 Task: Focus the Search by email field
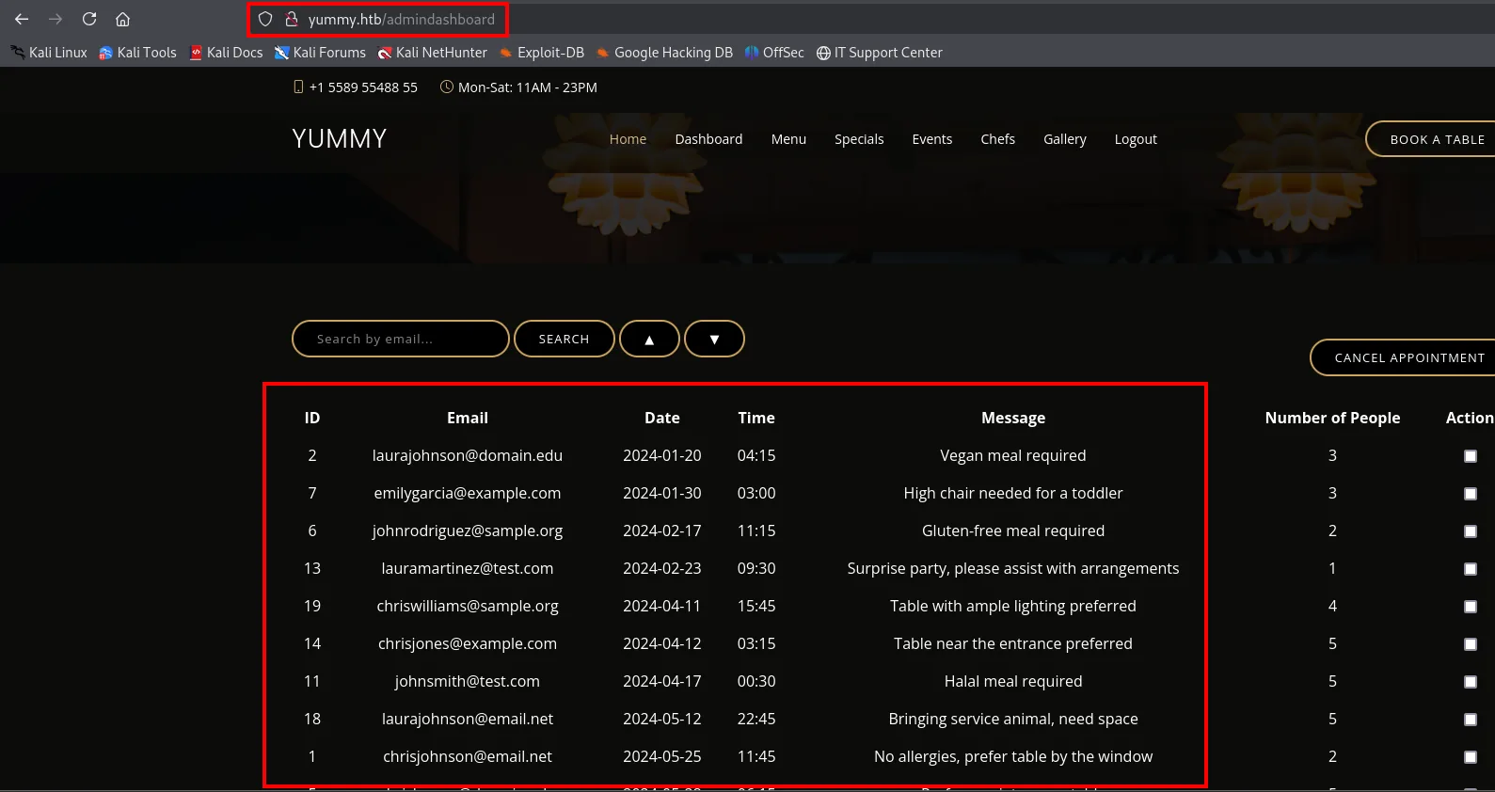(401, 339)
